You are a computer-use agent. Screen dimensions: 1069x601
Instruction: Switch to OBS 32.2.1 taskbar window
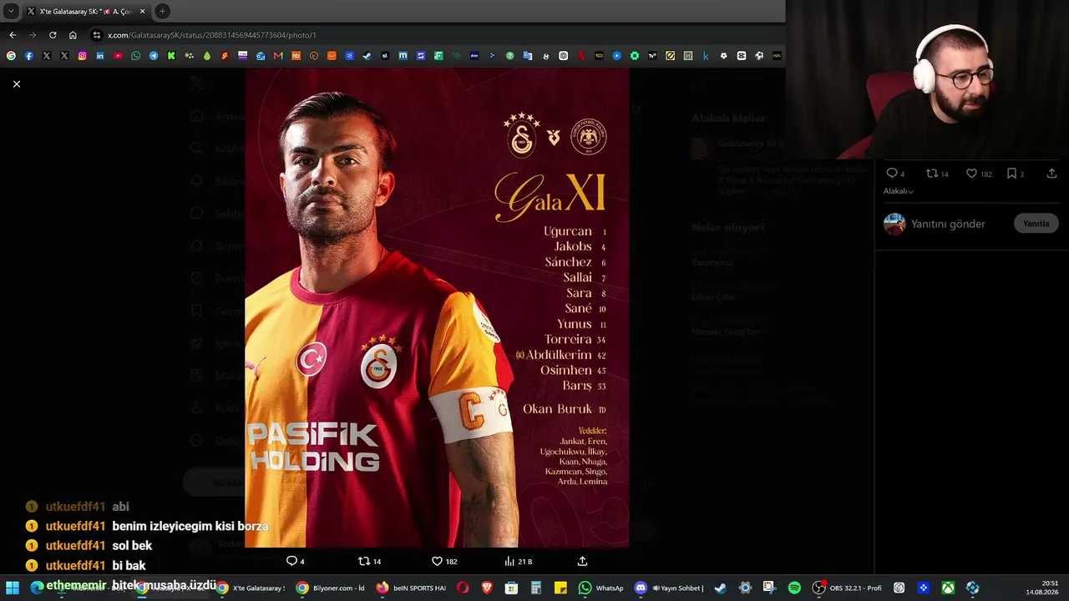[848, 588]
